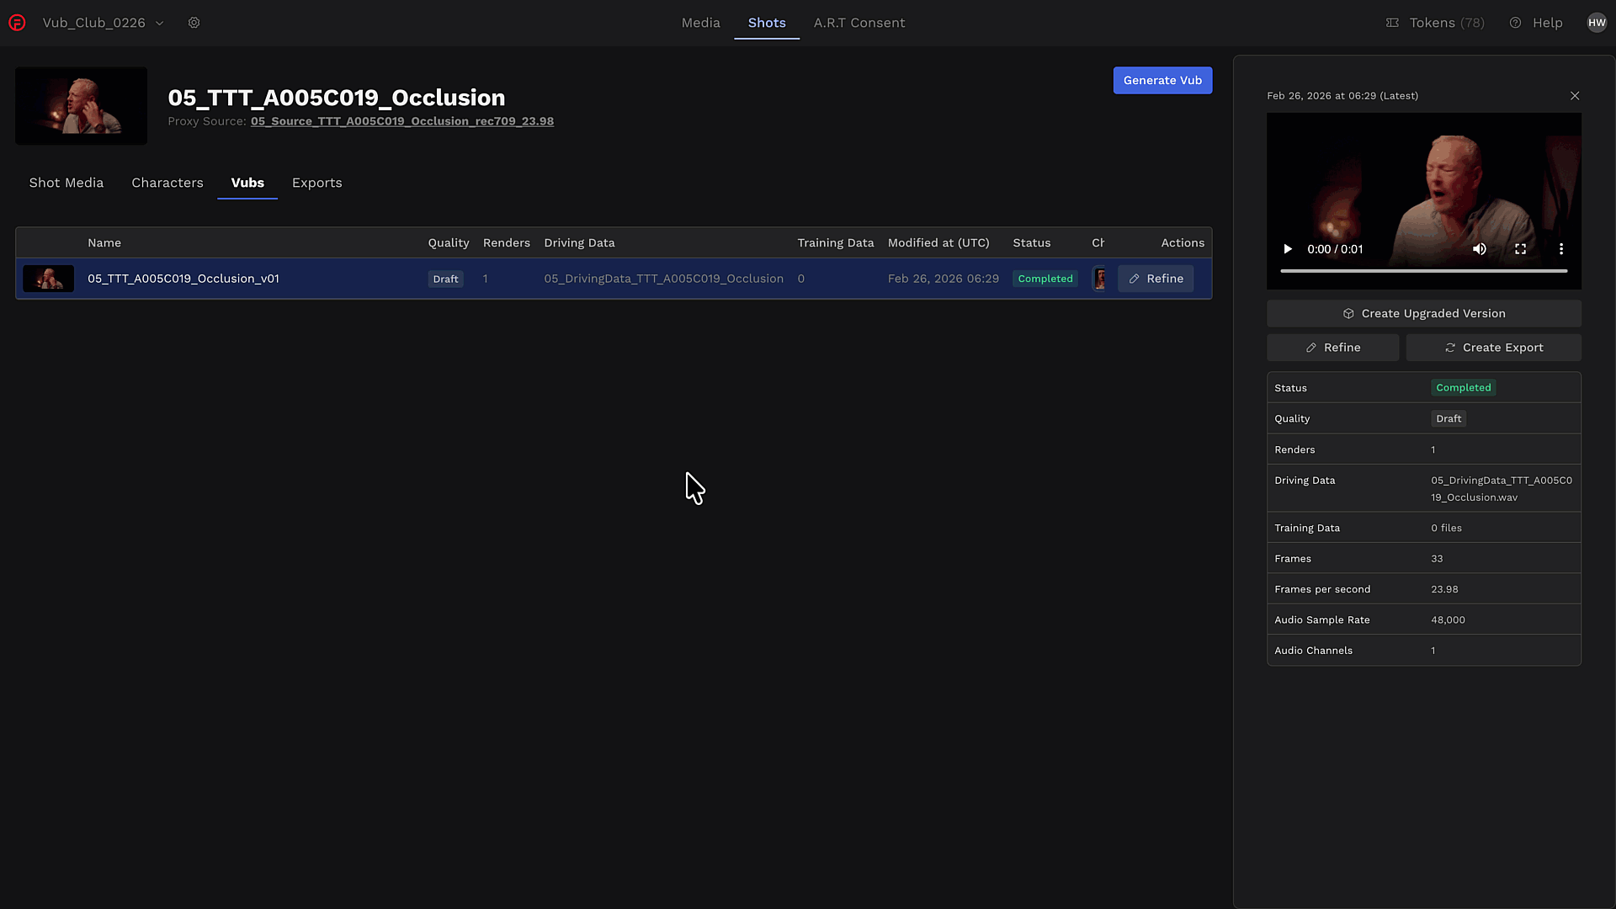Seek on the video progress bar
The height and width of the screenshot is (909, 1616).
tap(1422, 271)
